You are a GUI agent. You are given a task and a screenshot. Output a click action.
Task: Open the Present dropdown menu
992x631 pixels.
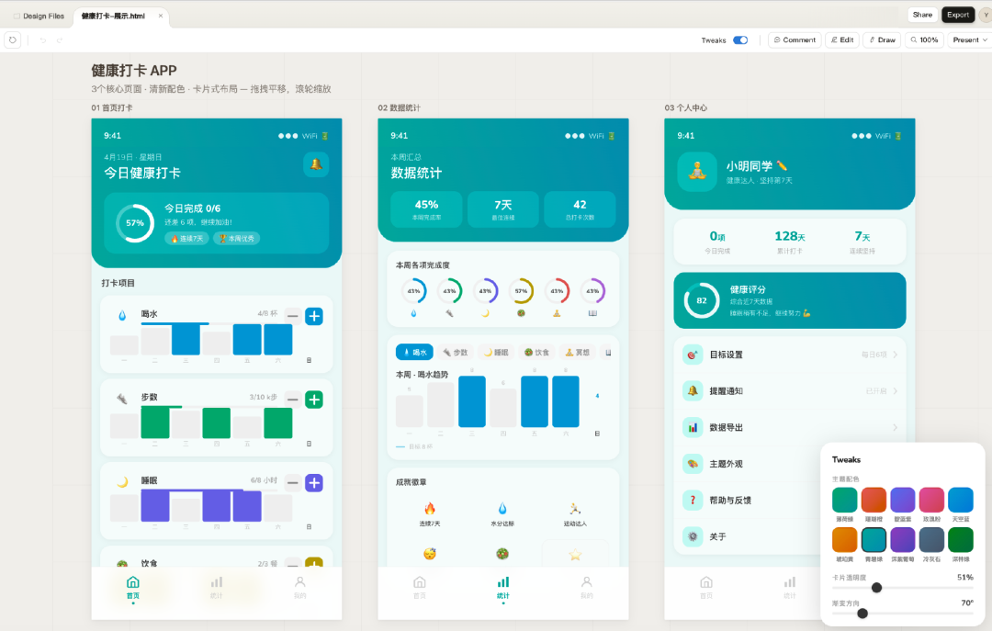[x=970, y=40]
